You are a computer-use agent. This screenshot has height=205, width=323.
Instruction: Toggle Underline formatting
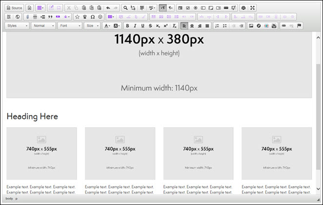(142, 25)
